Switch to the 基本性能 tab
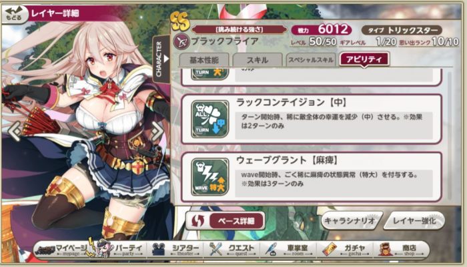467x267 pixels. pos(204,60)
